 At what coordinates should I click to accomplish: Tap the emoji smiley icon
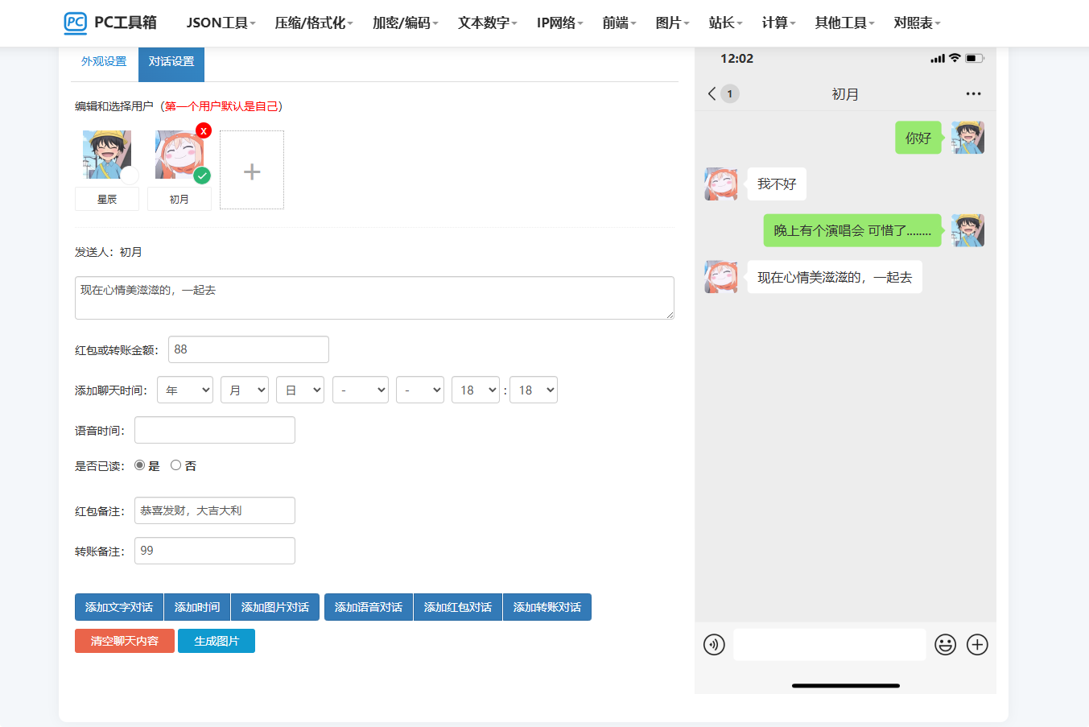click(x=945, y=645)
